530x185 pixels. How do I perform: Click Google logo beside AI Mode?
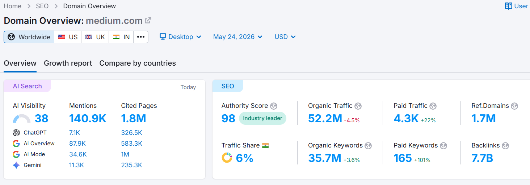[x=16, y=154]
